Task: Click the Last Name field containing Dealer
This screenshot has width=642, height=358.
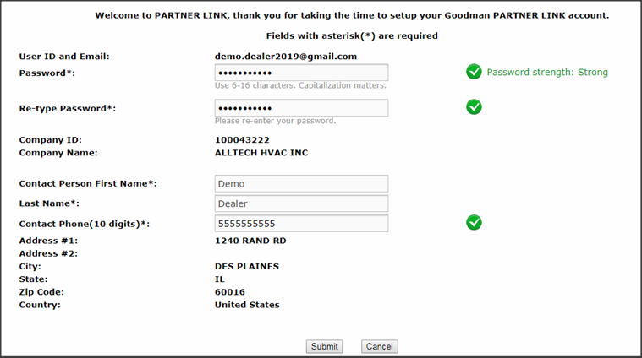Action: [301, 203]
